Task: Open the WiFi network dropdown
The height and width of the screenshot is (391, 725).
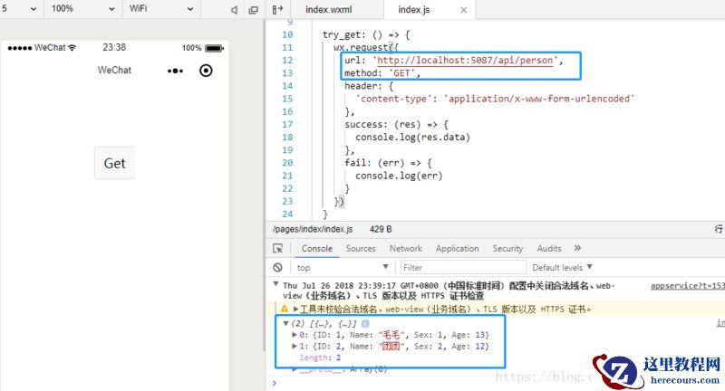Action: point(161,8)
